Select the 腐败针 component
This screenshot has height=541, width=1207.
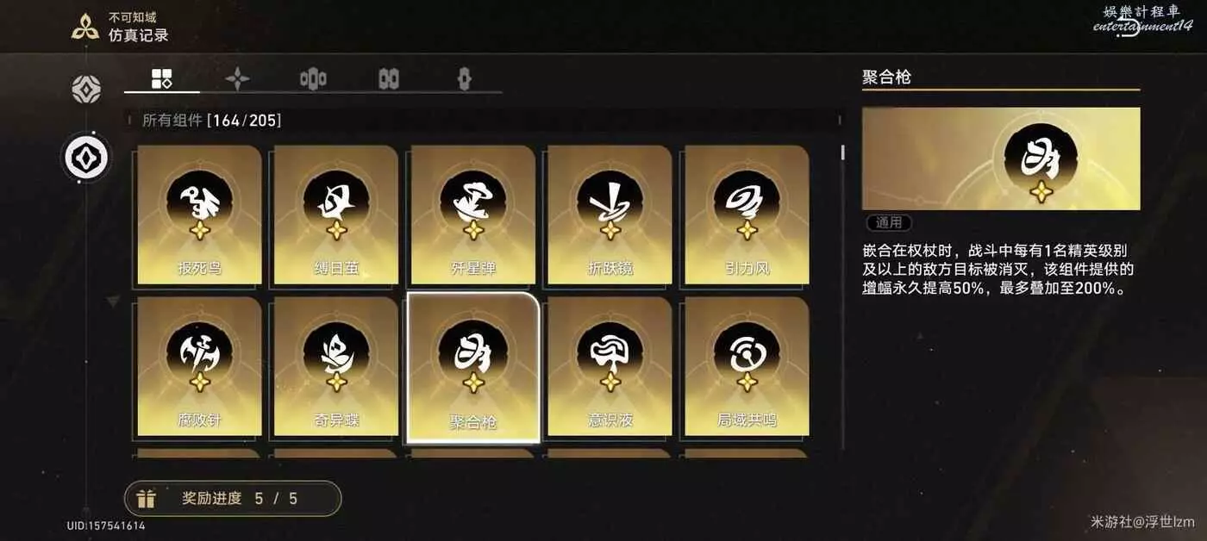pos(199,367)
